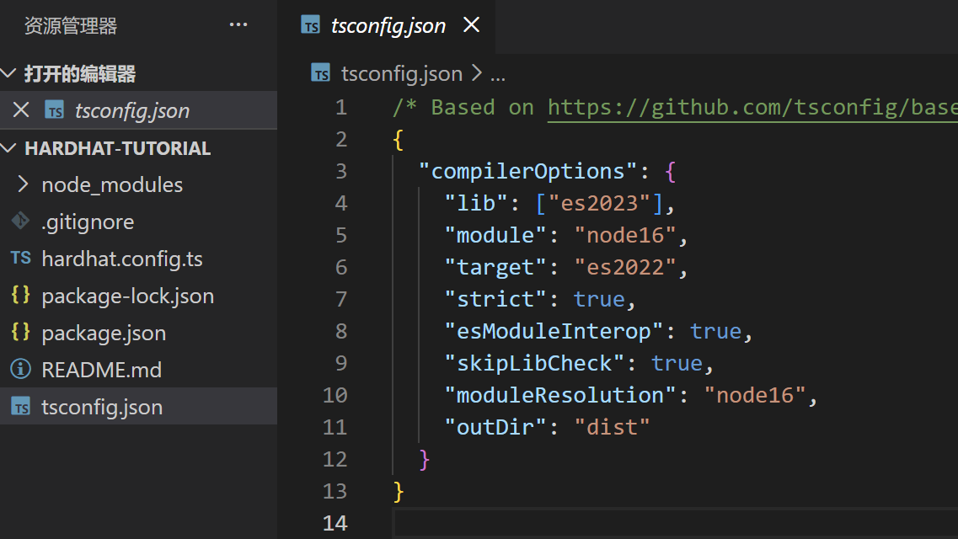The height and width of the screenshot is (539, 958).
Task: Click line number 7 in the gutter
Action: pos(340,299)
